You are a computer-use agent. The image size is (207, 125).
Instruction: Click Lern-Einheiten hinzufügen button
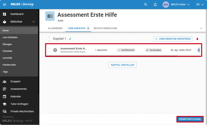pyautogui.click(x=173, y=39)
